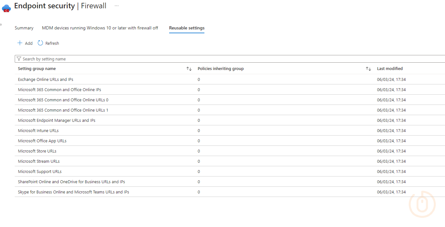445x227 pixels.
Task: Open the ellipsis more options menu
Action: 117,6
